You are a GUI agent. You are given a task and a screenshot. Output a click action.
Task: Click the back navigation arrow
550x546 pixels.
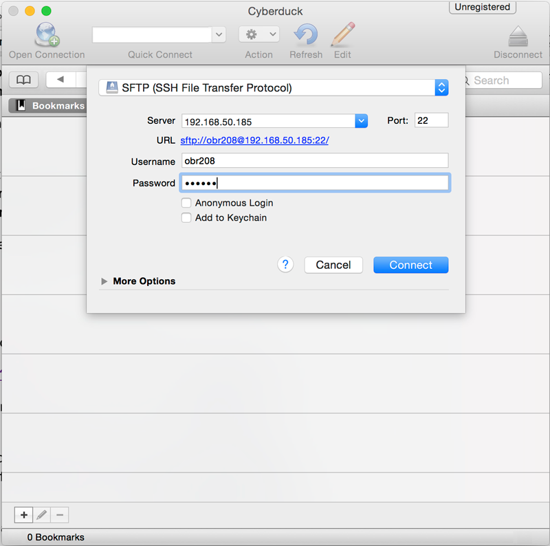(x=60, y=80)
